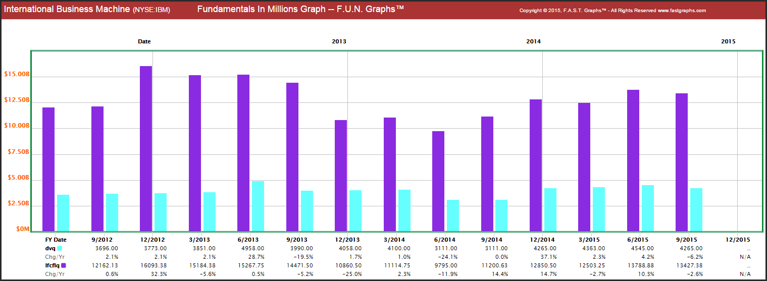Click the dvq row label
The height and width of the screenshot is (281, 767).
50,249
